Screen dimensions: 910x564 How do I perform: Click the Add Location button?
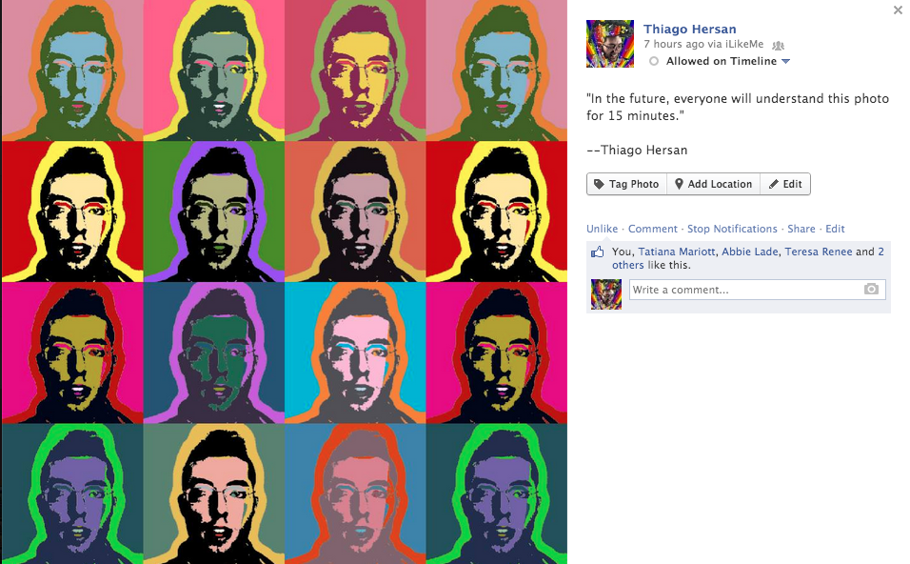pyautogui.click(x=713, y=184)
